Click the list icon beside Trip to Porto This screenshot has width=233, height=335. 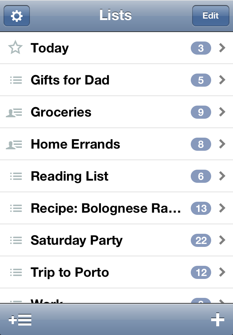tap(16, 272)
